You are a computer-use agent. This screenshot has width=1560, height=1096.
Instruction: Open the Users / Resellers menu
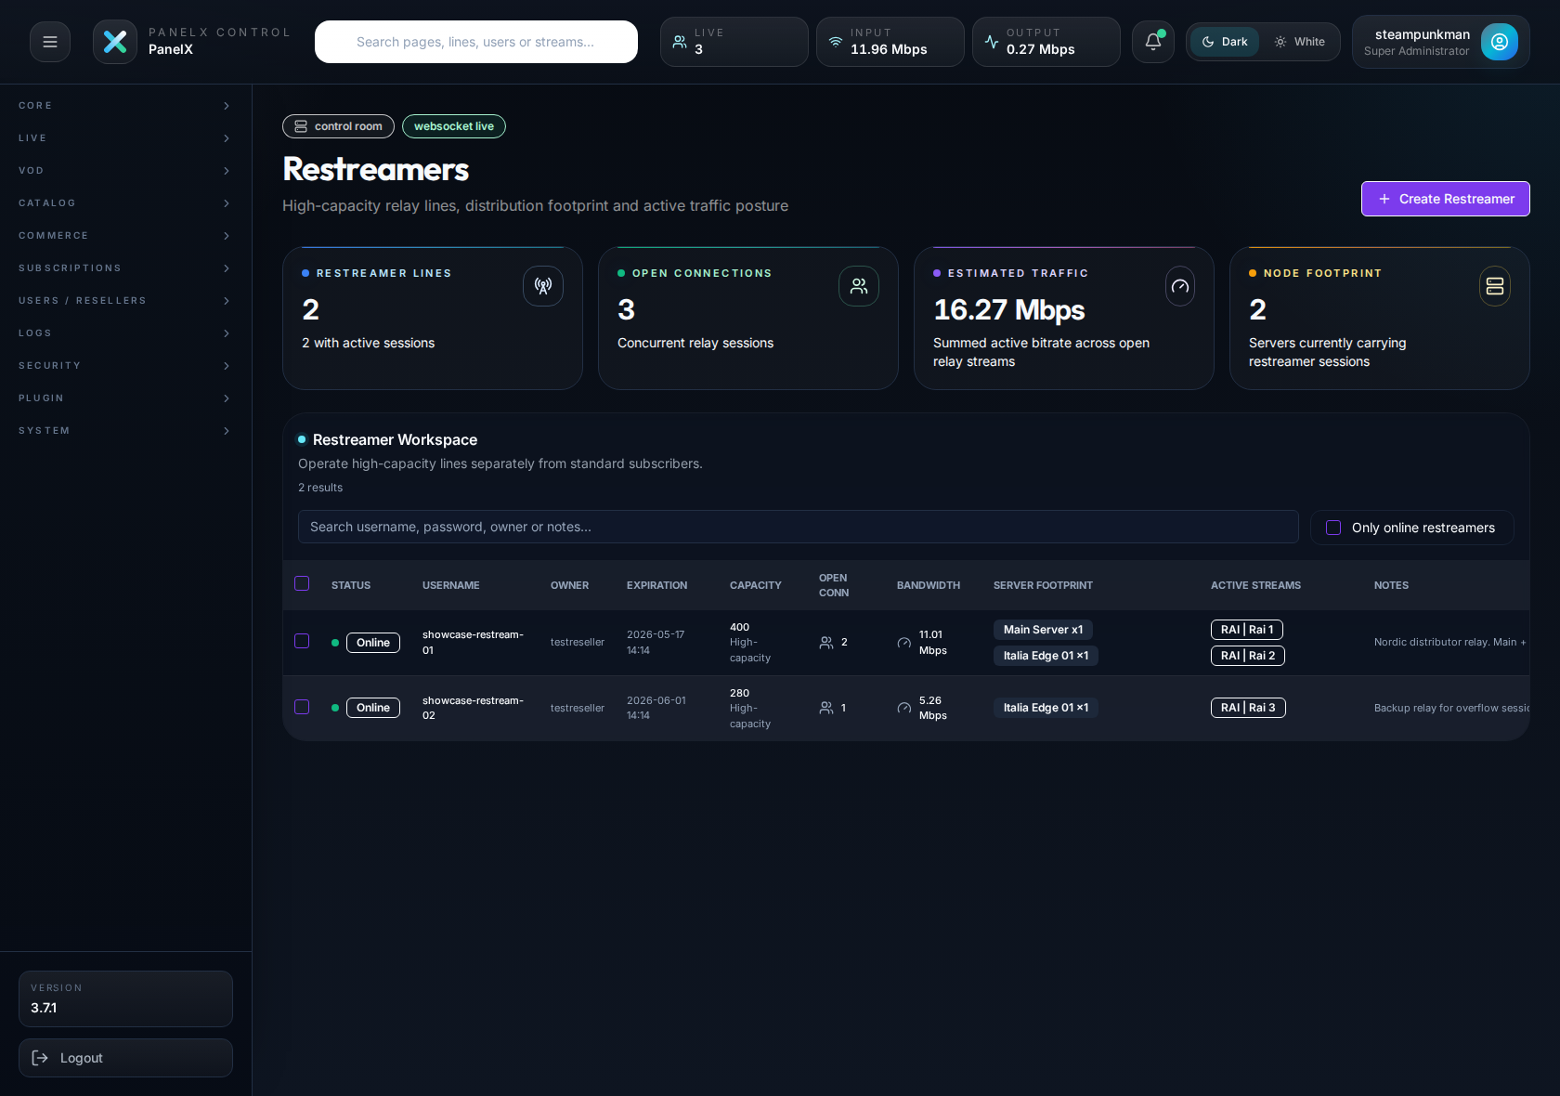[125, 300]
